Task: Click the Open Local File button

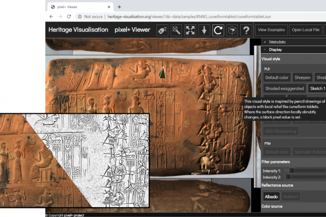Action: 306,30
